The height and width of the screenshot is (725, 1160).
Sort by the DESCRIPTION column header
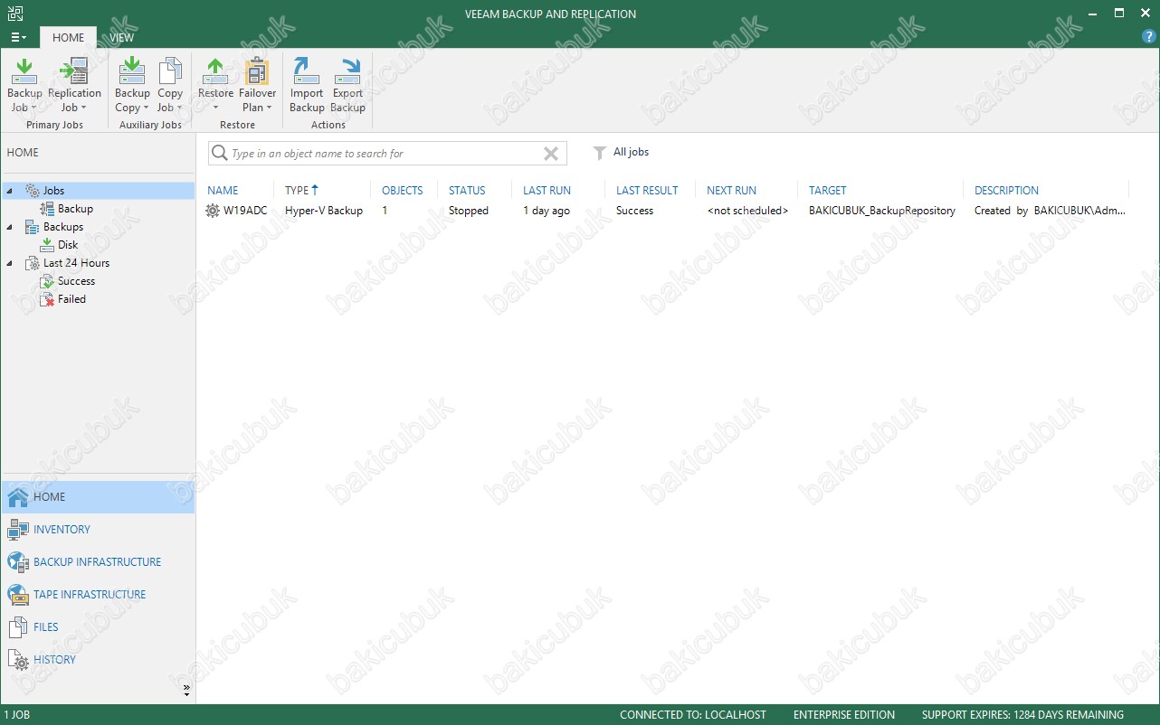click(x=1006, y=191)
